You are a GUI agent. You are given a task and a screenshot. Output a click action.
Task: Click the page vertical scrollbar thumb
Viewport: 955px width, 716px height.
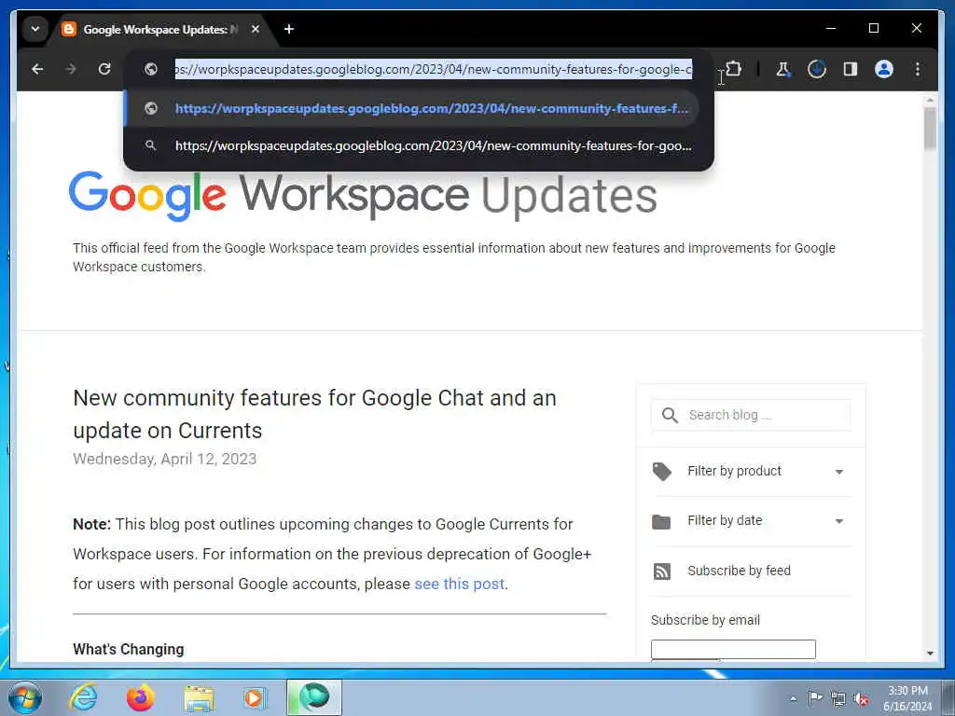point(930,128)
